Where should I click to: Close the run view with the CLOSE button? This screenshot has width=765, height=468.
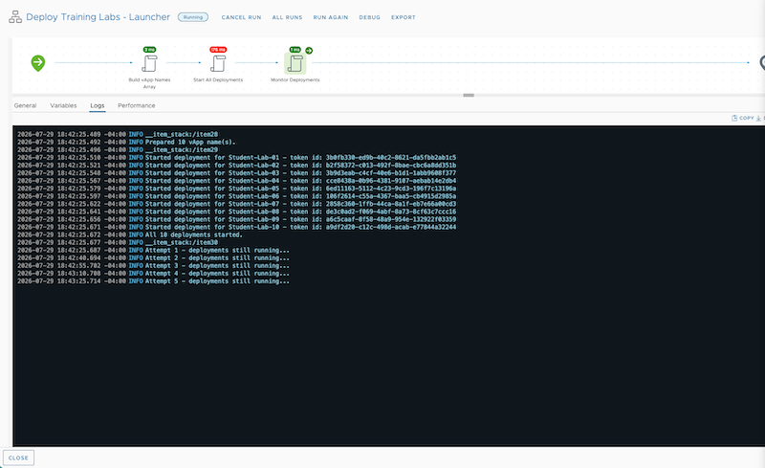click(x=18, y=457)
